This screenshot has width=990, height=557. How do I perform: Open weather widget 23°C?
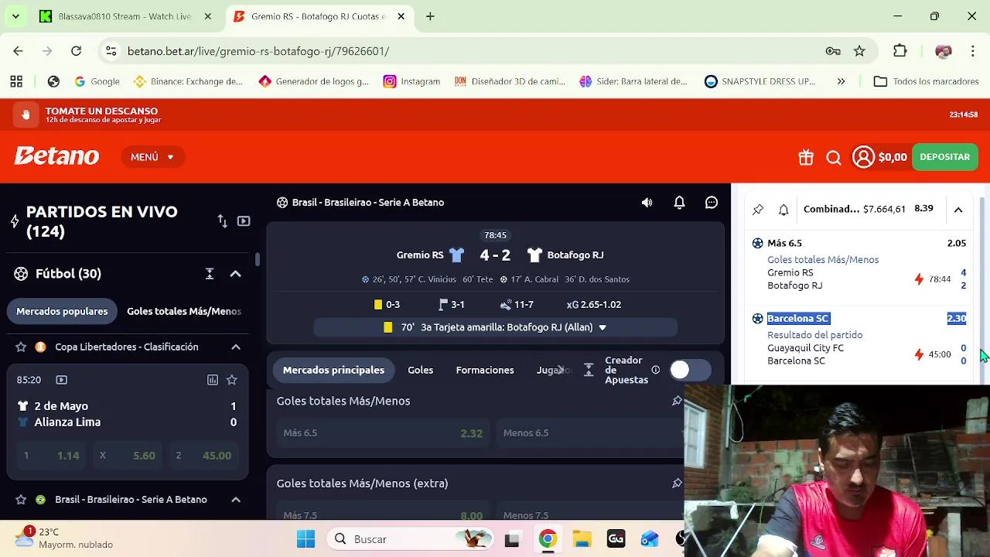pos(64,538)
